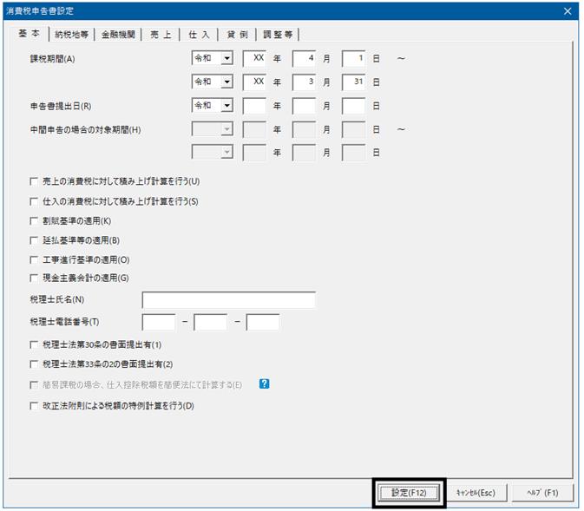
Task: Open era dropdown for 課税期間 end date
Action: (226, 82)
